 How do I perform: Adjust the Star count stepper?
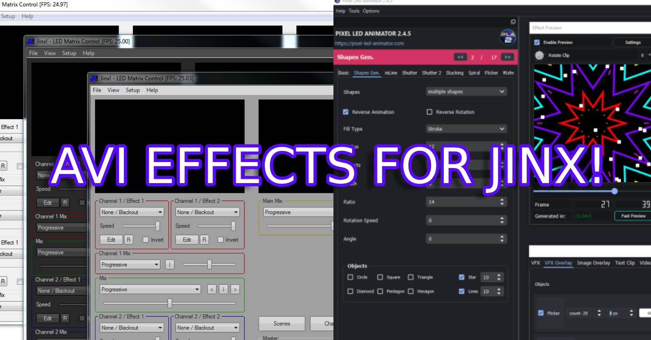[x=499, y=277]
